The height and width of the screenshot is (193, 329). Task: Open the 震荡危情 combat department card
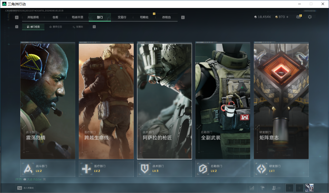click(48, 101)
